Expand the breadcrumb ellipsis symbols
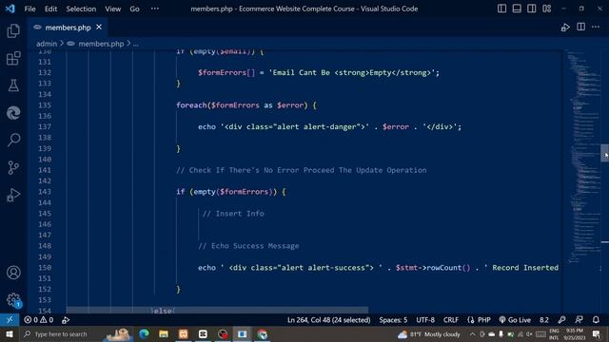 point(135,45)
